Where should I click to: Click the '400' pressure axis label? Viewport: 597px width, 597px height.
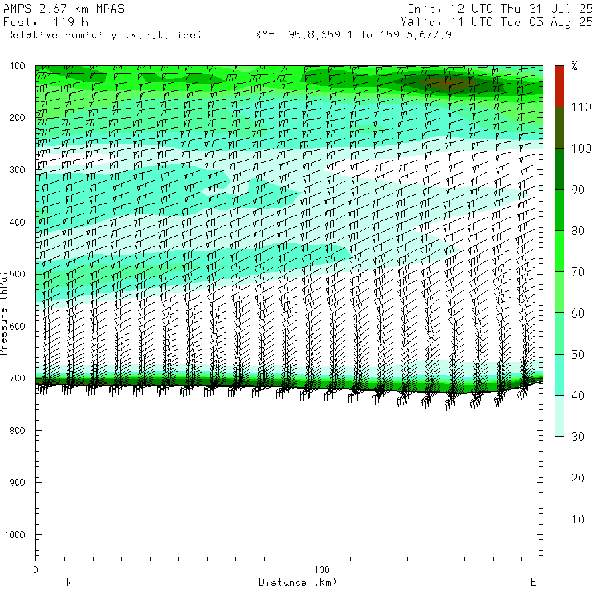point(17,222)
